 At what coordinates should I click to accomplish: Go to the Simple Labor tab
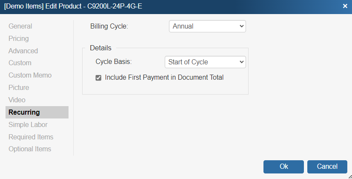click(28, 125)
